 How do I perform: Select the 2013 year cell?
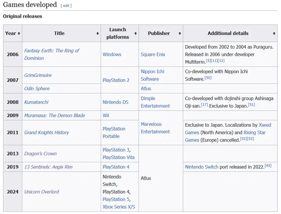(x=13, y=154)
